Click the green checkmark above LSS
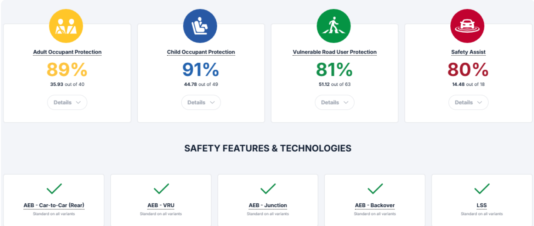Screen dimensions: 534x226 coord(482,189)
